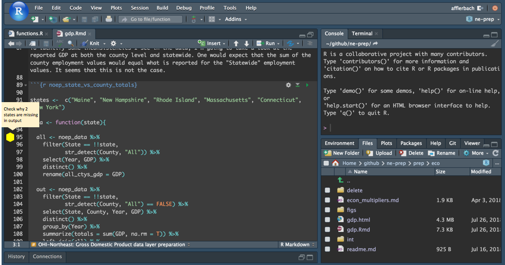Run all chunks above icon on line 89
505x265 pixels.
pyautogui.click(x=297, y=85)
